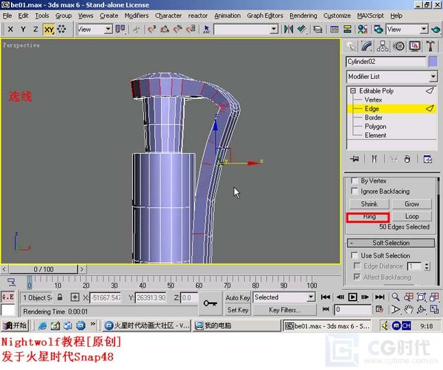443x370 pixels.
Task: Switch to the Modify panel tab
Action: point(367,47)
